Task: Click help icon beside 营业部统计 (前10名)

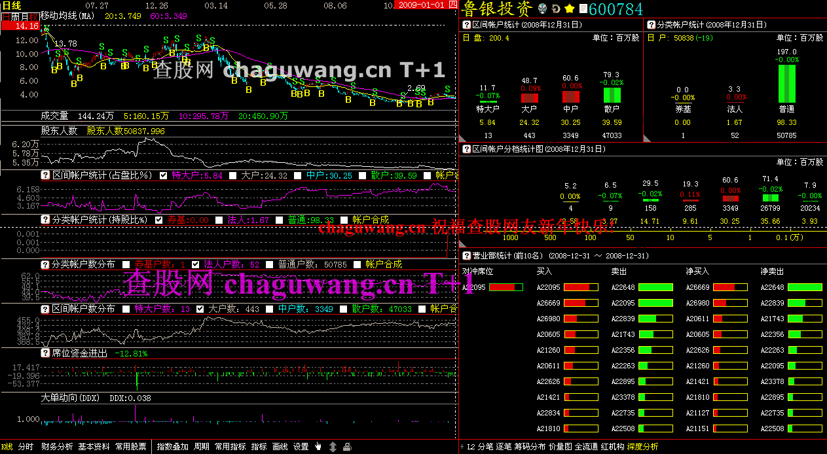Action: [467, 256]
